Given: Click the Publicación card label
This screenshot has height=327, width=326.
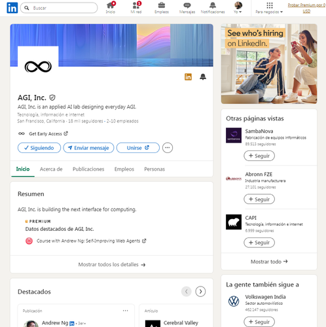Looking at the screenshot, I should click(32, 311).
